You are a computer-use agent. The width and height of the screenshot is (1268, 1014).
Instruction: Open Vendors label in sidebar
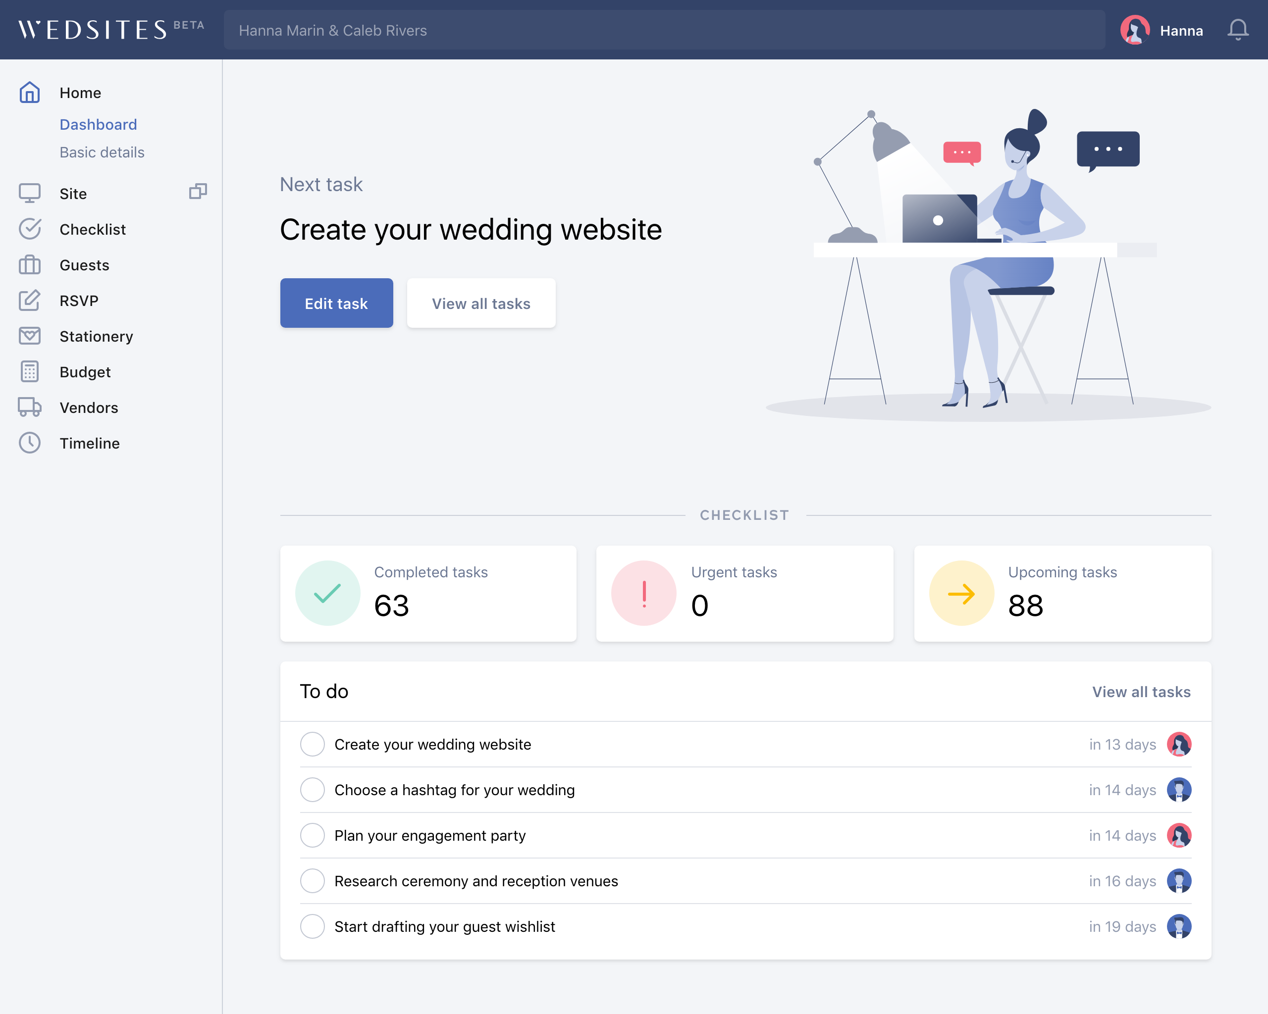coord(89,407)
